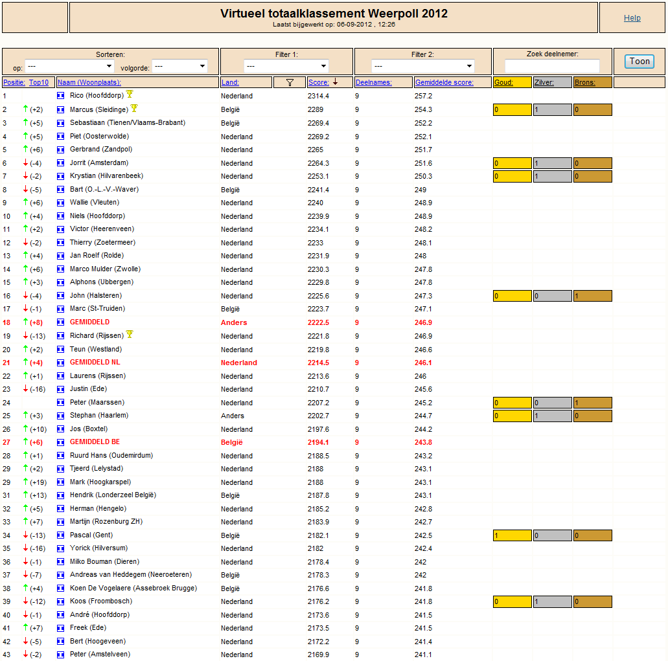Click the name Yorick (Hilversum)

99,548
